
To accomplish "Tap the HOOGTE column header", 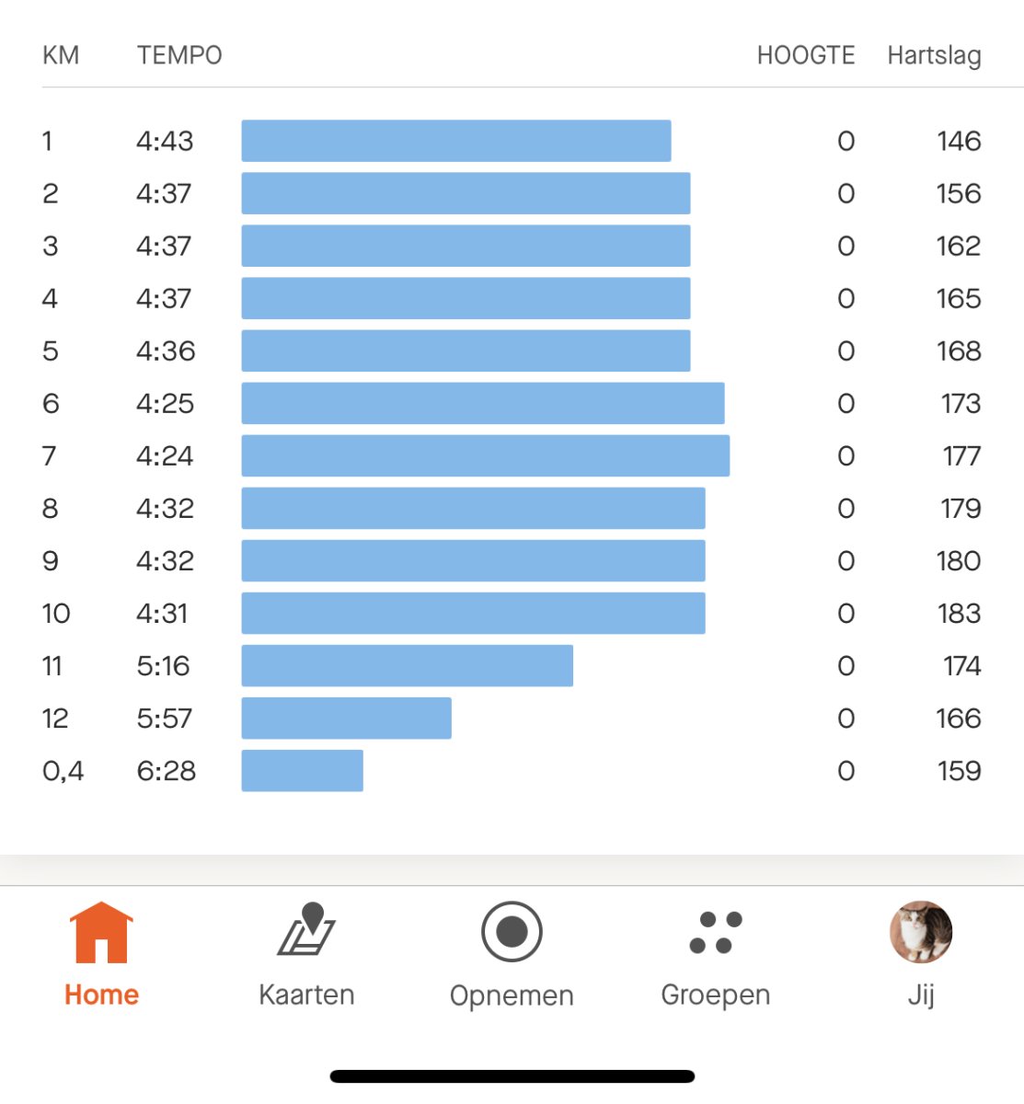I will 806,55.
